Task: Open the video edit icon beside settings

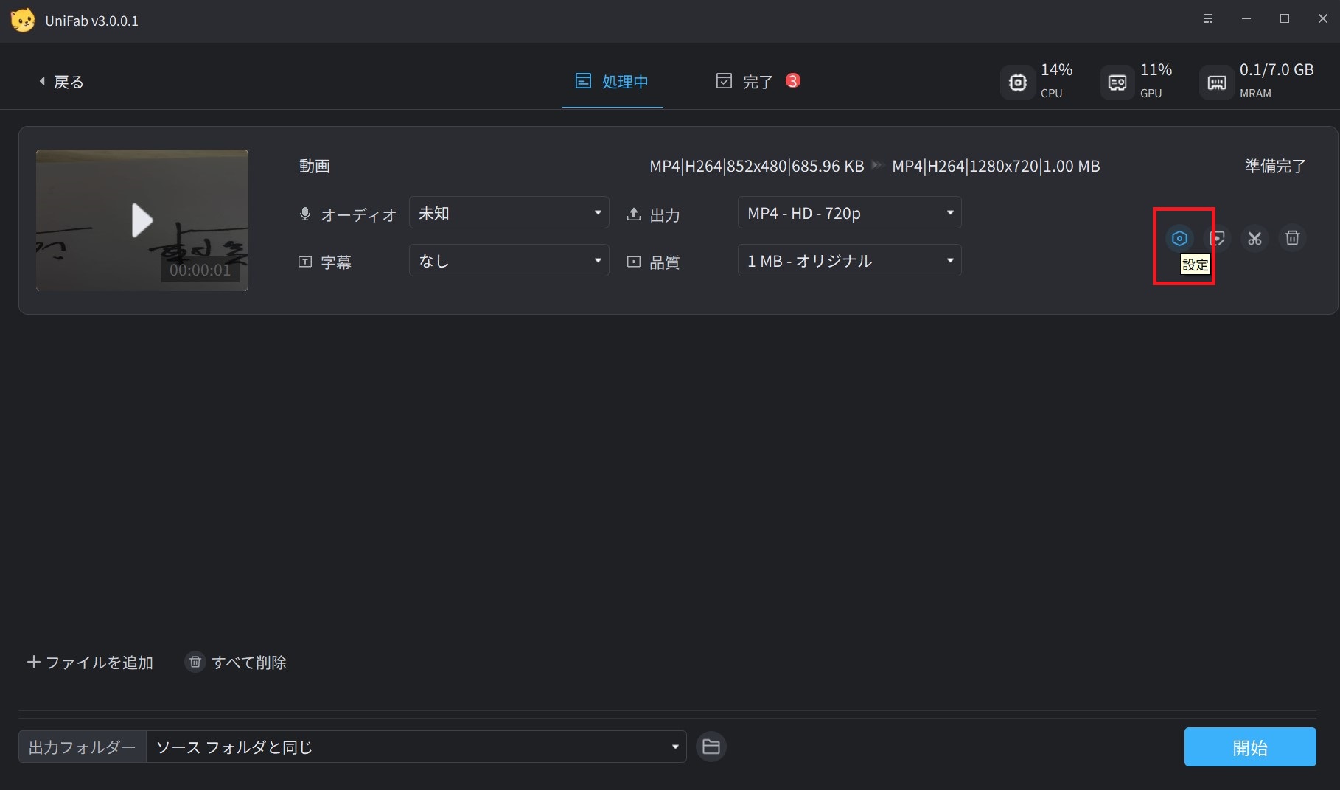Action: (x=1217, y=238)
